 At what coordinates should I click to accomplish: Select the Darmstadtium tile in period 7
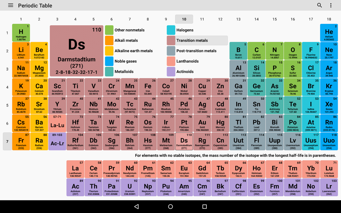tap(184, 141)
